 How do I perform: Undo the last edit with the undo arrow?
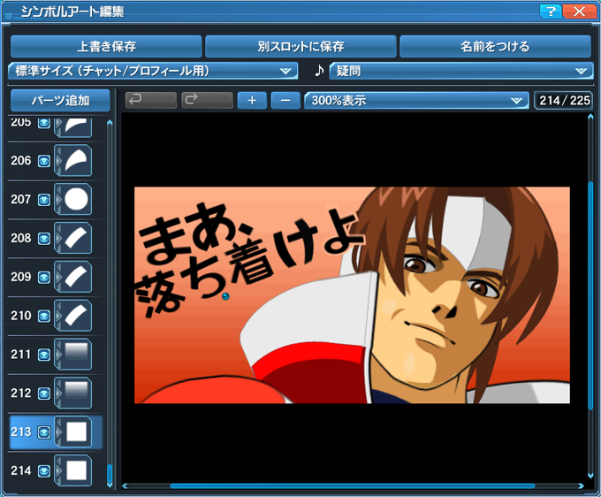[x=151, y=101]
